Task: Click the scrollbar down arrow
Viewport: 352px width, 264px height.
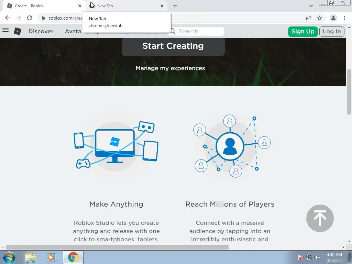Action: 349,241
